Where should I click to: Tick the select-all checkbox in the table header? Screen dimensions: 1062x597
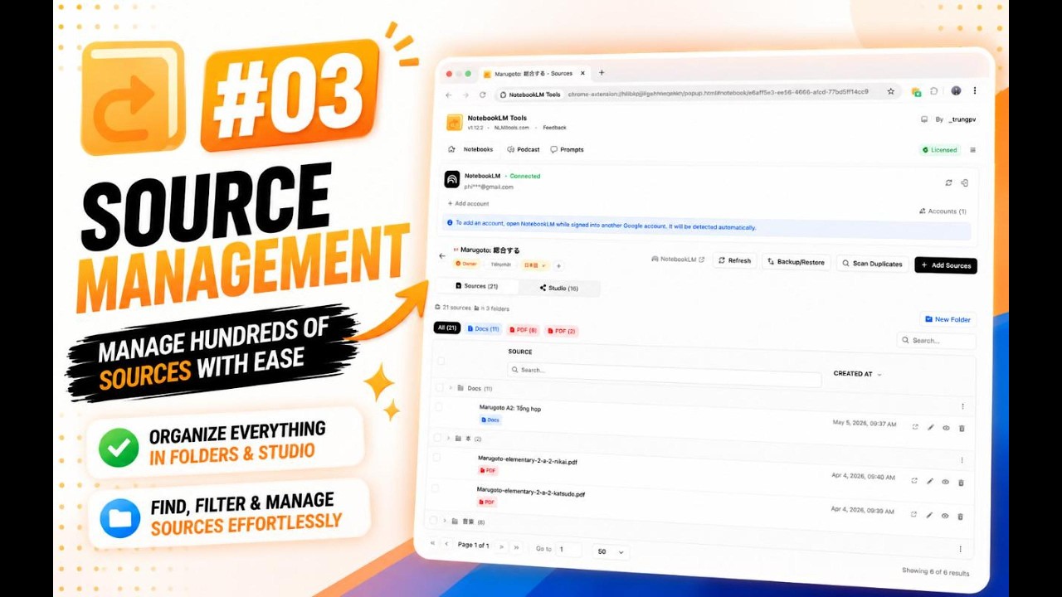441,361
